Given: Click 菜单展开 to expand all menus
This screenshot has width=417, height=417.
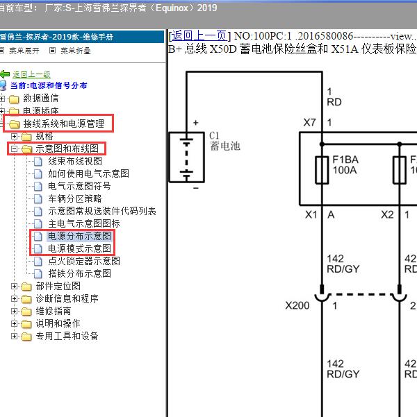Looking at the screenshot, I should click(x=24, y=51).
